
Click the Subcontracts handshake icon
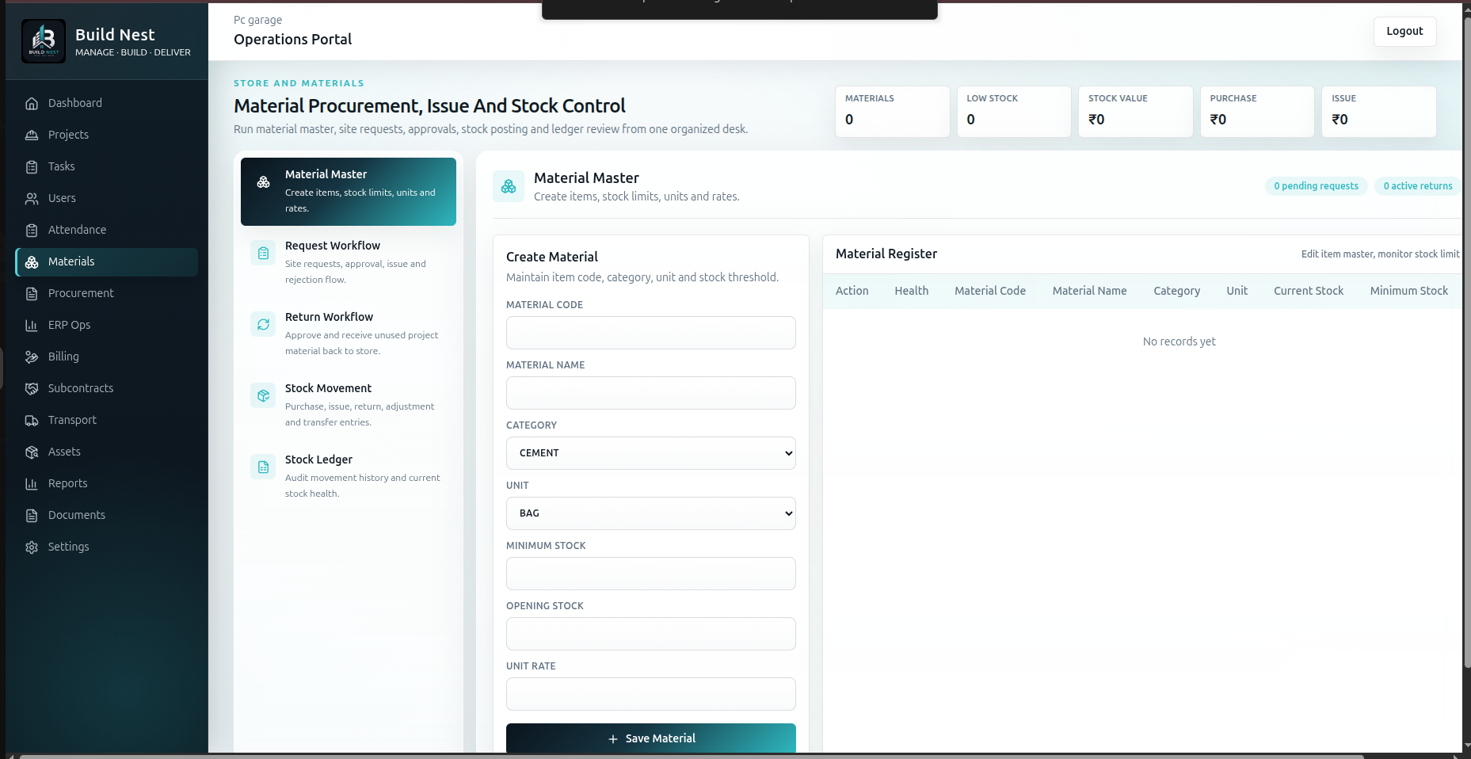(32, 388)
